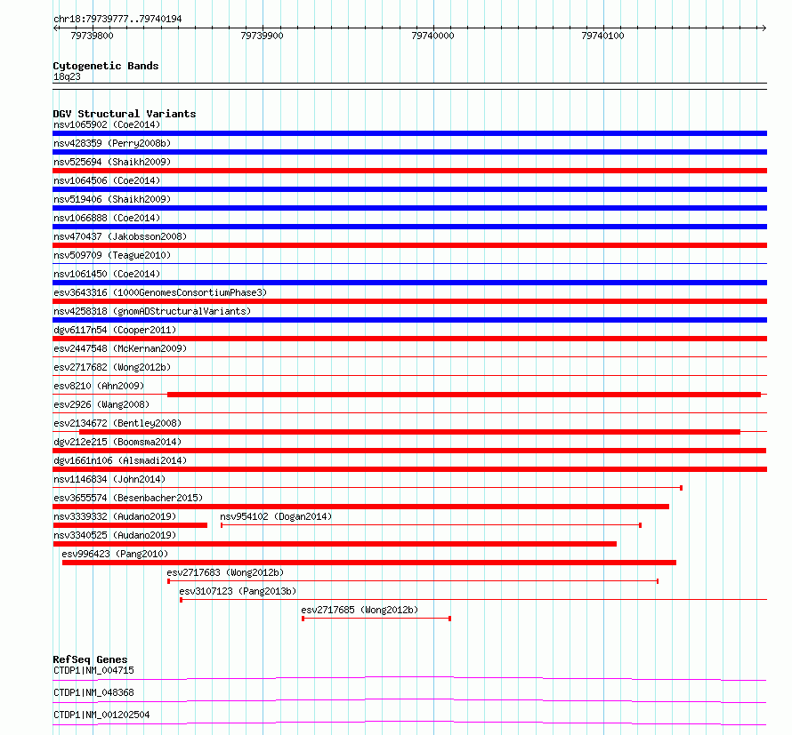Image resolution: width=792 pixels, height=735 pixels.
Task: Click ruler position 79739800
Action: click(92, 36)
